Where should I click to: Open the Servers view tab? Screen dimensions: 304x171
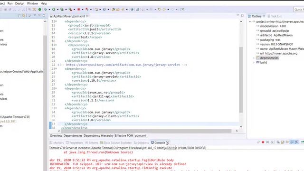click(92, 142)
